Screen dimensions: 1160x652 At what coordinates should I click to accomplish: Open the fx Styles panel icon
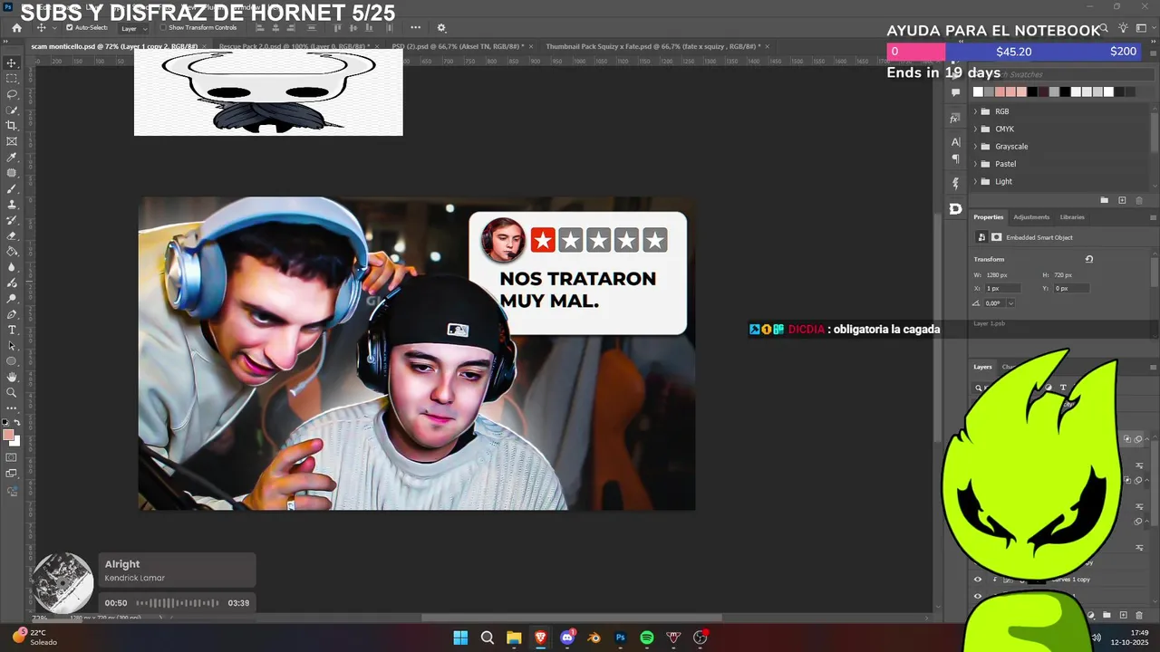(955, 119)
